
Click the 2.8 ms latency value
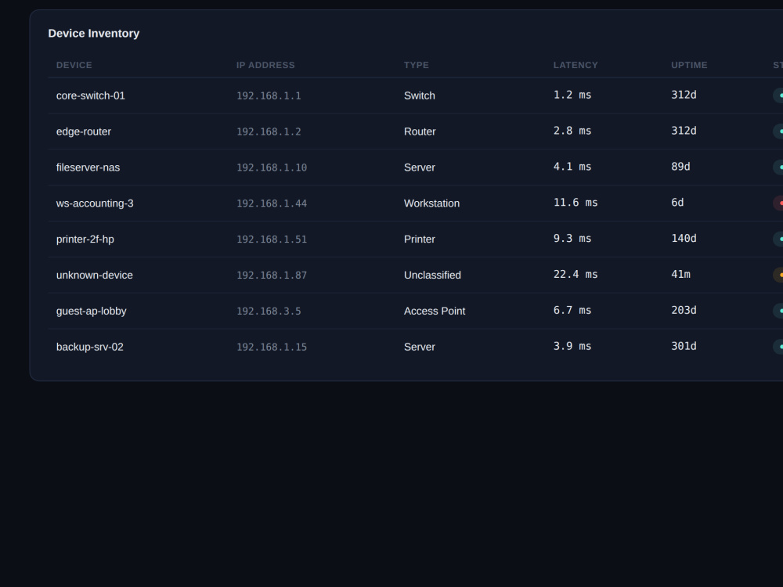[x=572, y=131]
